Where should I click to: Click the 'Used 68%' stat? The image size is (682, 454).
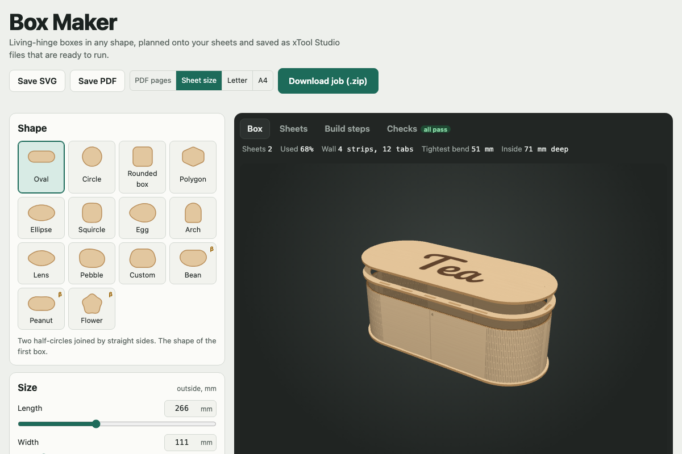[x=297, y=149]
